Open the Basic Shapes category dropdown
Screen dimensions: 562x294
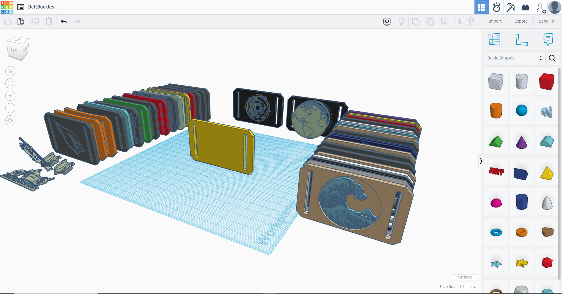pos(515,58)
